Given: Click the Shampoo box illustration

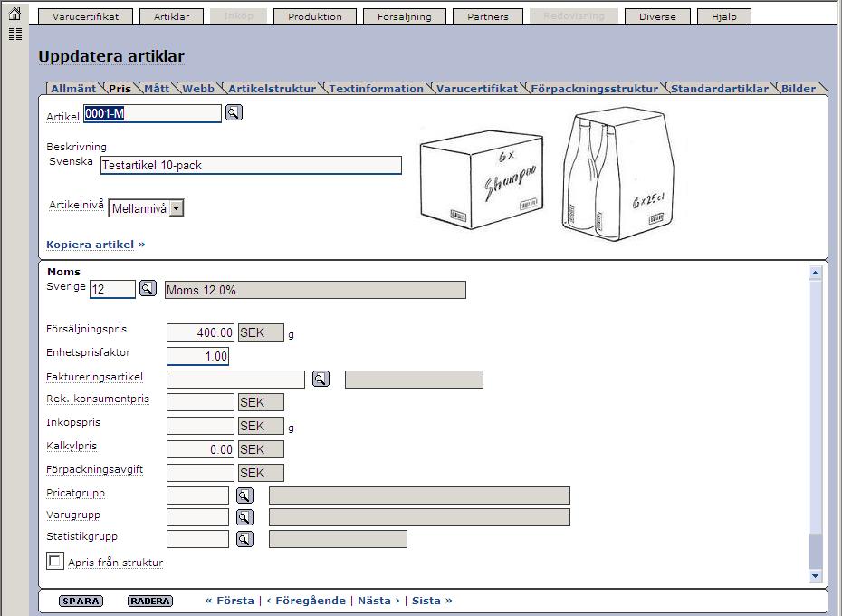Looking at the screenshot, I should click(x=482, y=179).
